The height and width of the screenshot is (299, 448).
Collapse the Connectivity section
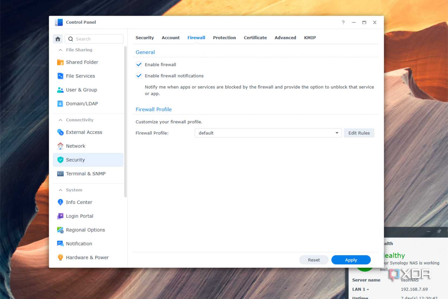pyautogui.click(x=60, y=120)
